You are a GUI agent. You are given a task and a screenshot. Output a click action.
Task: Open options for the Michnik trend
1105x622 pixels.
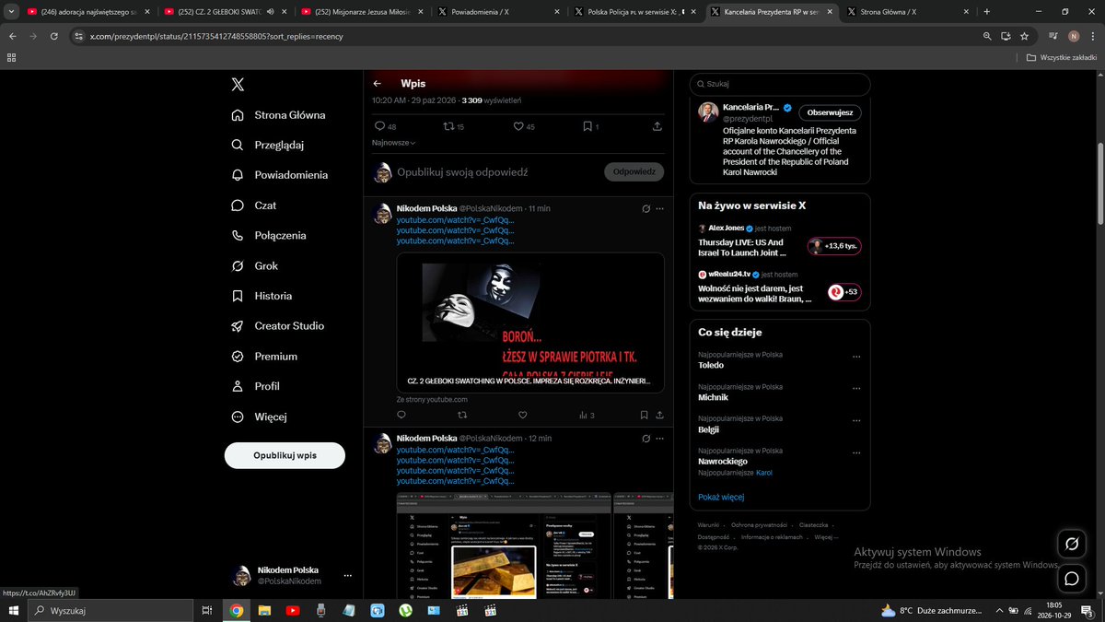[x=856, y=389]
